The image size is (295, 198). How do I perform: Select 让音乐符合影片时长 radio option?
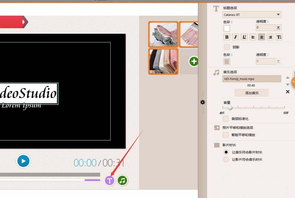click(226, 152)
